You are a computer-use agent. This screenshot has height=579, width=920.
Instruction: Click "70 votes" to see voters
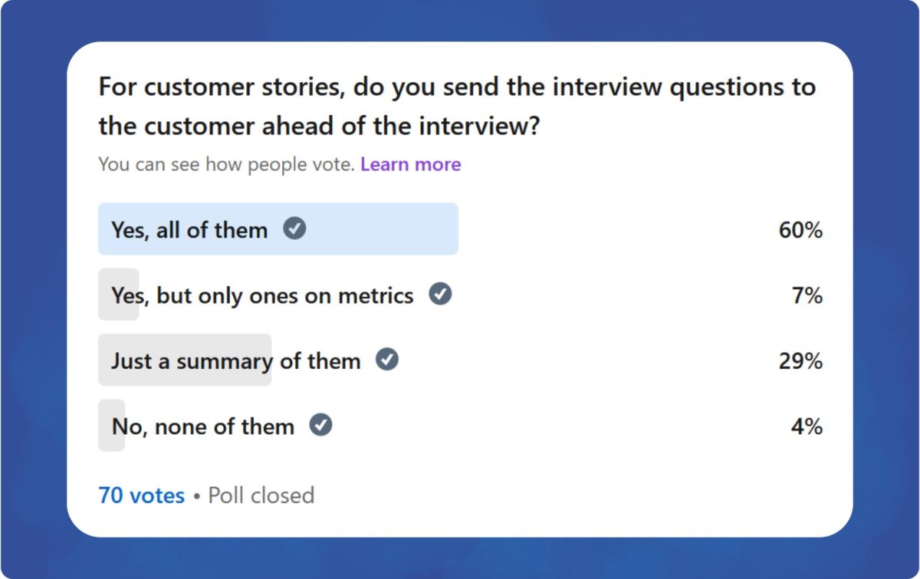140,495
